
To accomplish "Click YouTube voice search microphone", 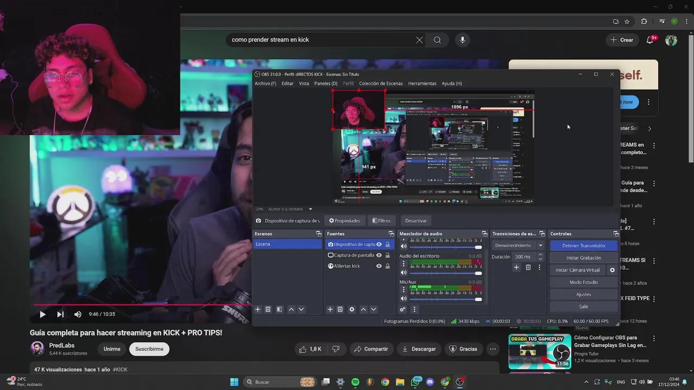I will (462, 40).
